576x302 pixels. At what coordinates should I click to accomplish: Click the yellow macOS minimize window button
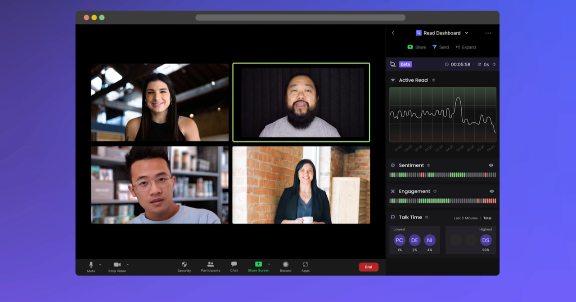pyautogui.click(x=94, y=18)
